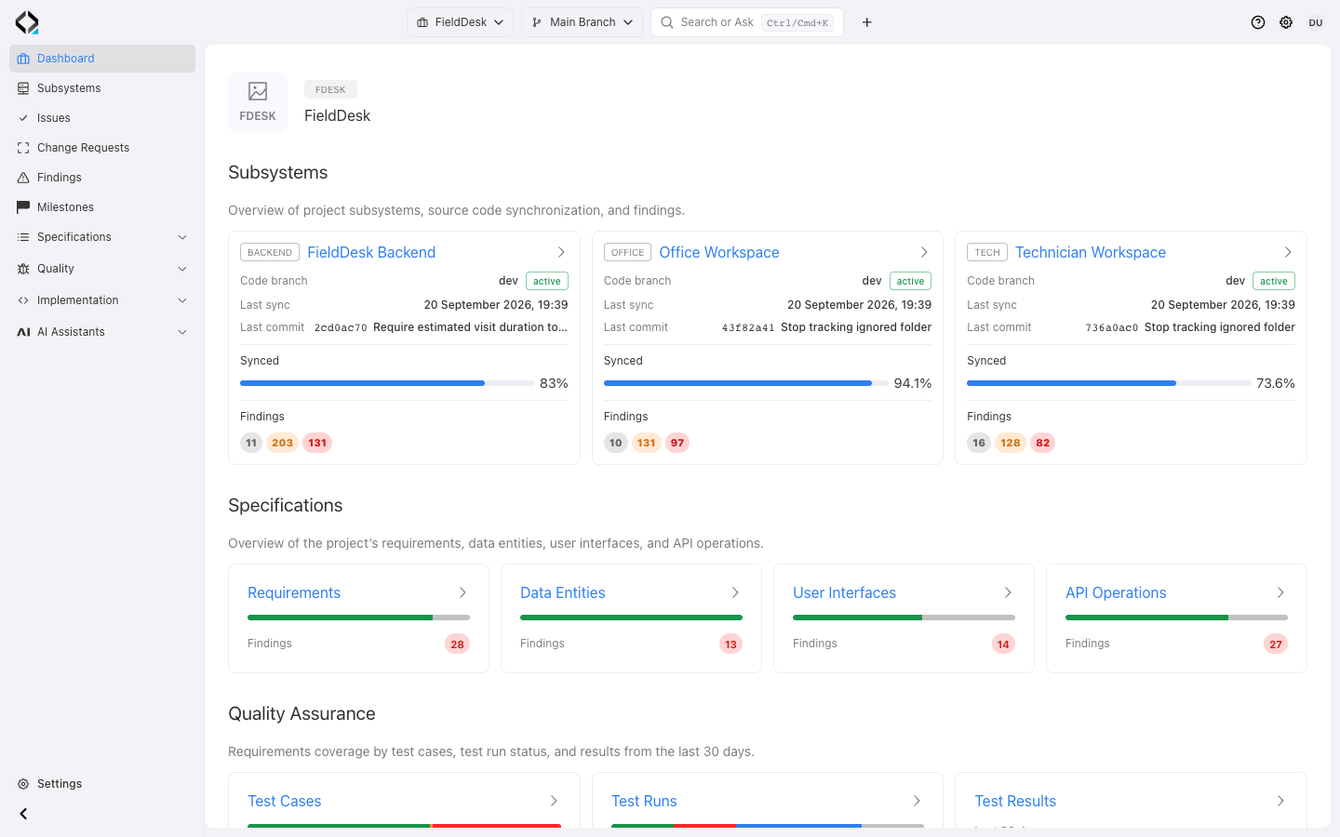Viewport: 1340px width, 837px height.
Task: Expand the Implementation sidebar section
Action: coord(102,300)
